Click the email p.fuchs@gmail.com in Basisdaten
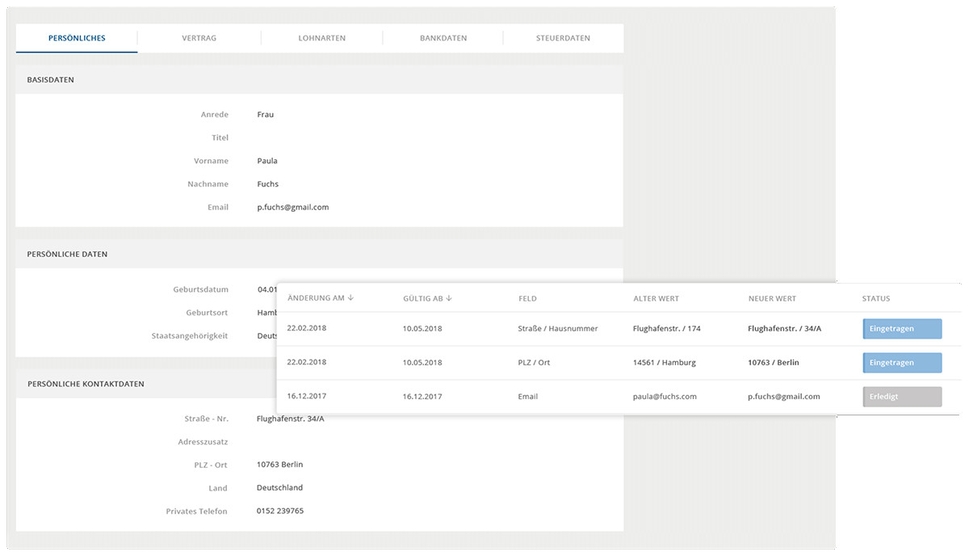969x556 pixels. (292, 208)
